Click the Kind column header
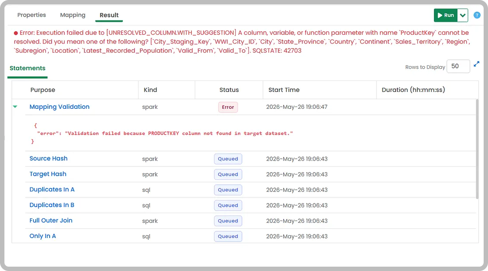488x271 pixels. (150, 90)
